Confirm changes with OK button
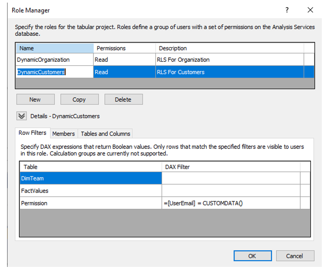The width and height of the screenshot is (327, 271). click(252, 256)
